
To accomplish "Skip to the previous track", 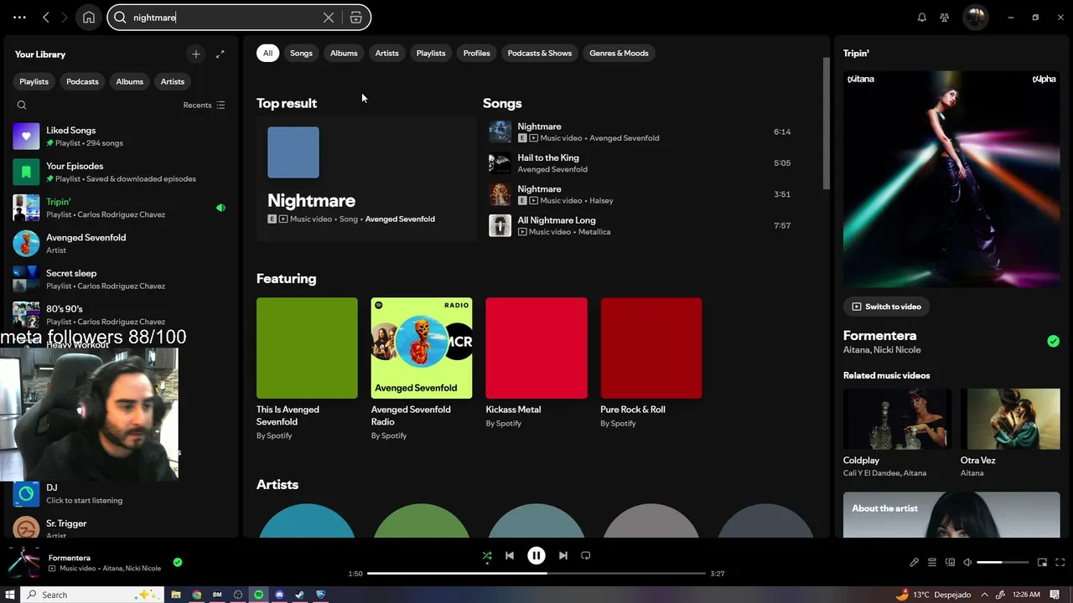I will coord(510,555).
